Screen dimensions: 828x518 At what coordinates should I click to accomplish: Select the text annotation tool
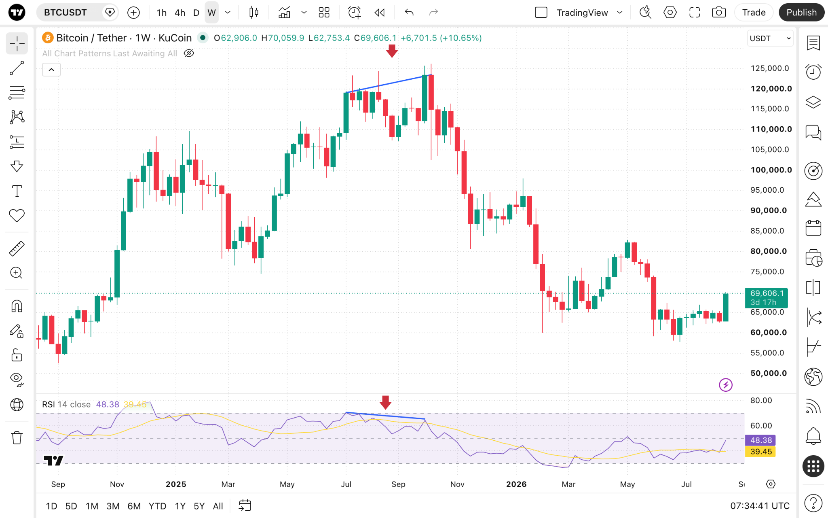17,191
